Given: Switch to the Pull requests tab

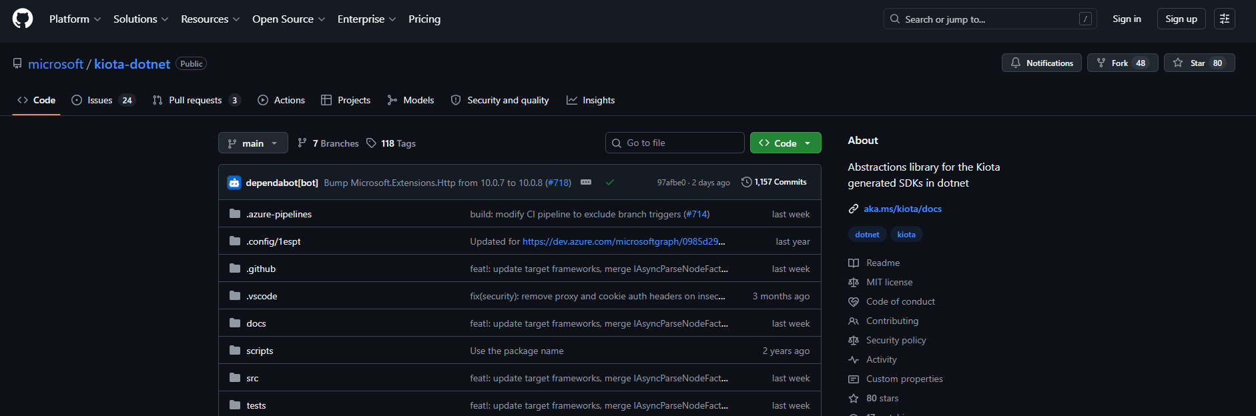Looking at the screenshot, I should click(x=196, y=100).
